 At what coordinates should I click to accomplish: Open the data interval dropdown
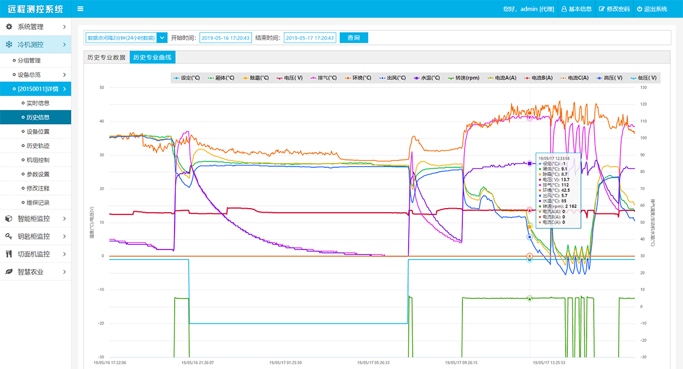pyautogui.click(x=162, y=38)
